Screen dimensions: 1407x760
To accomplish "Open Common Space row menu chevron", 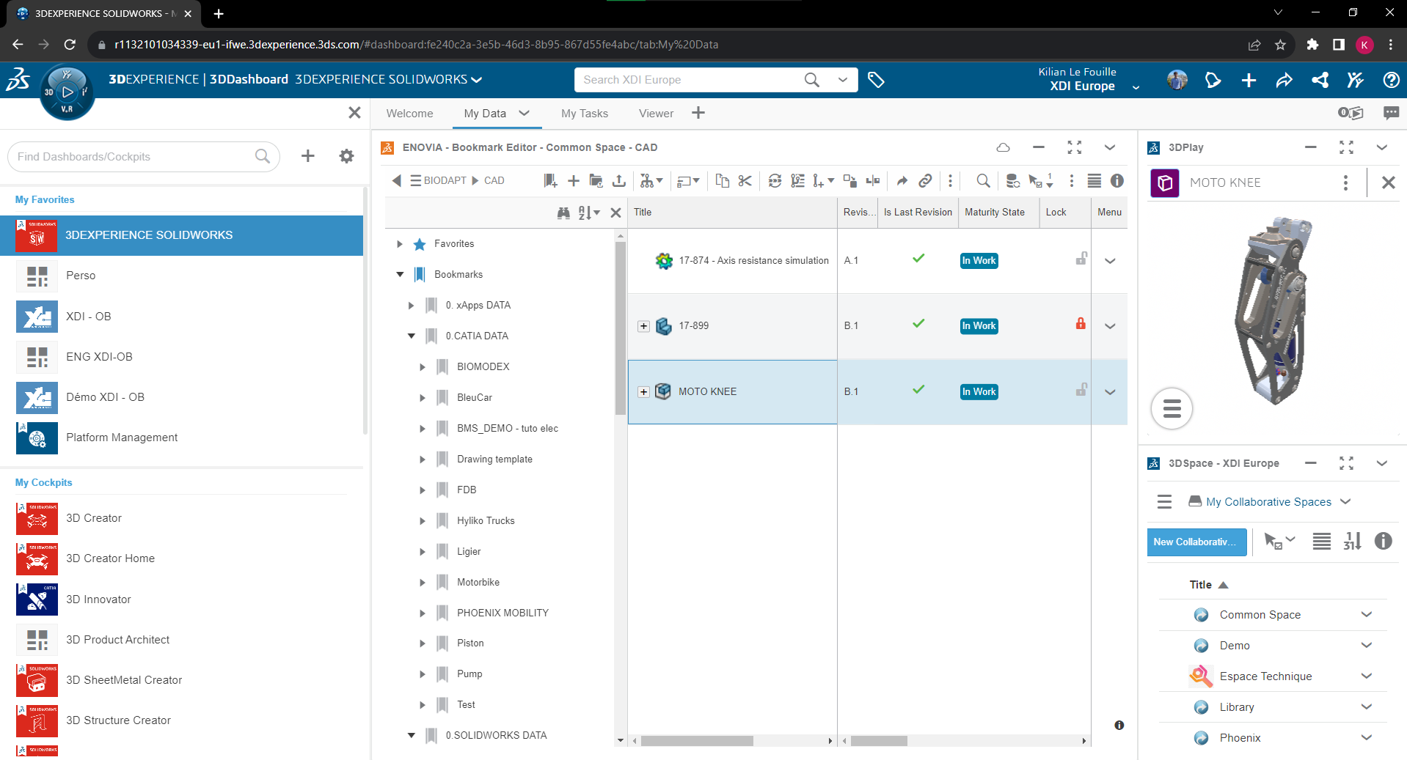I will pos(1366,614).
